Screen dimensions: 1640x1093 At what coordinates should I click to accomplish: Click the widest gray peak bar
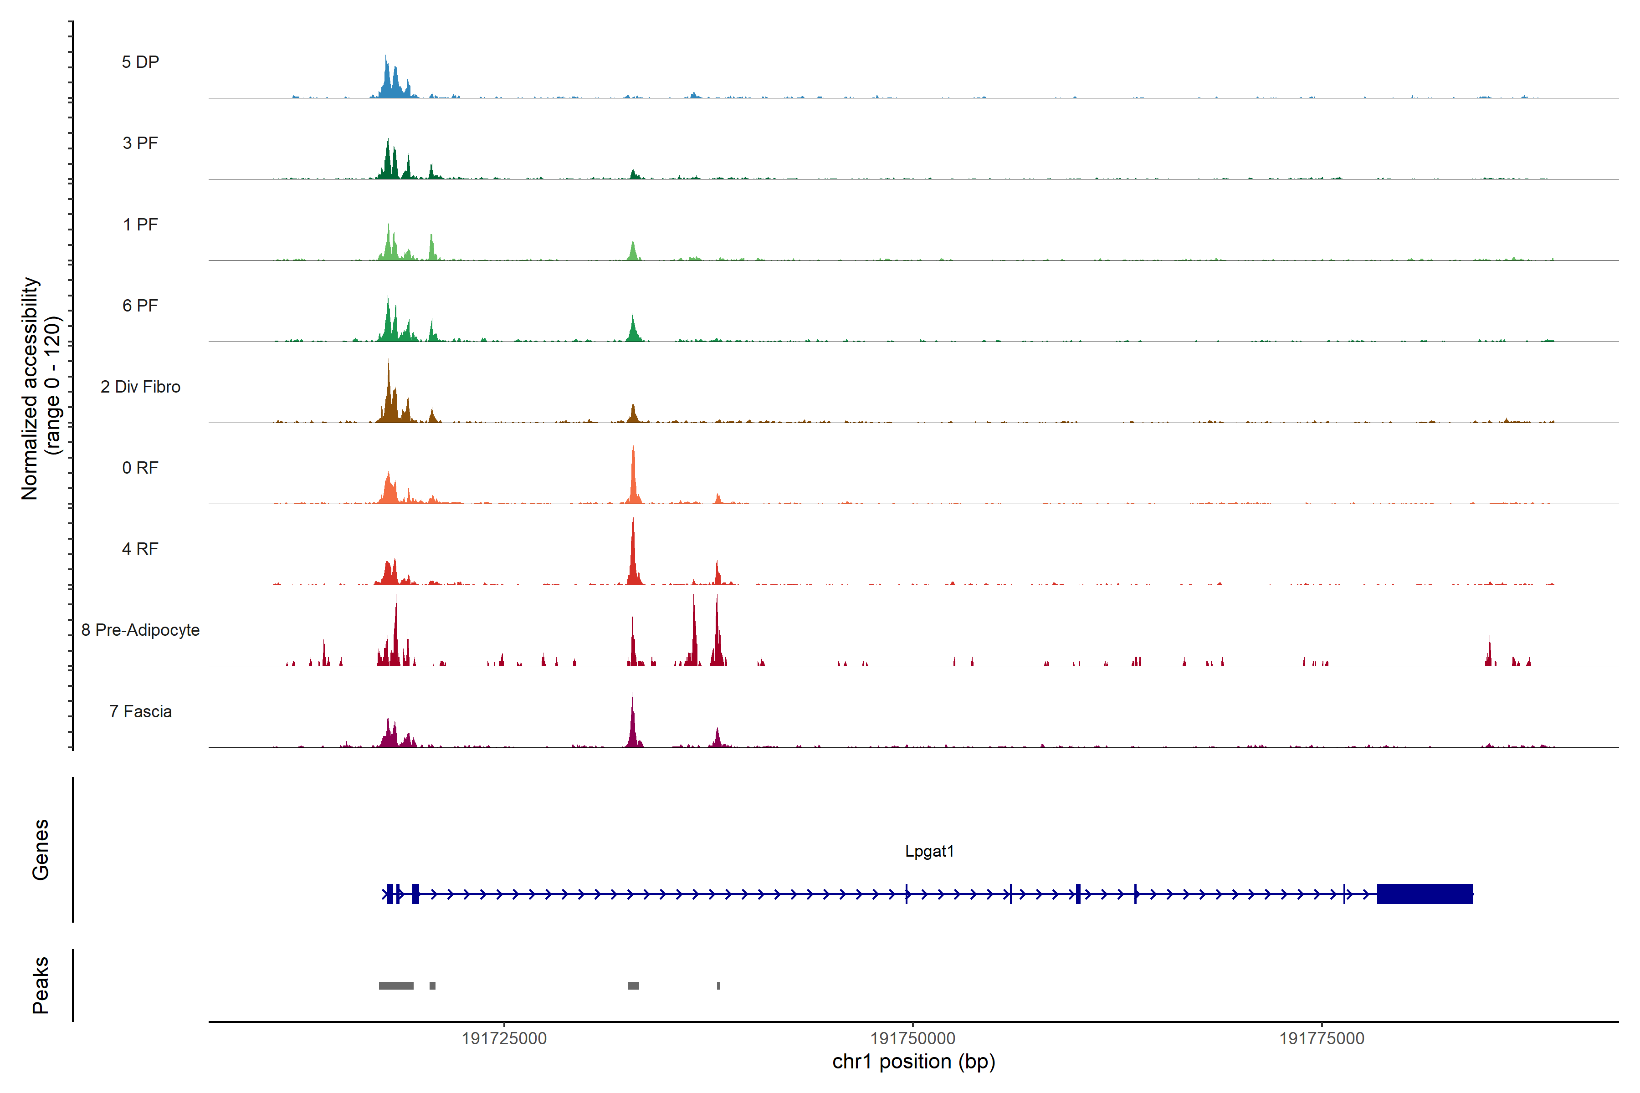(x=396, y=986)
